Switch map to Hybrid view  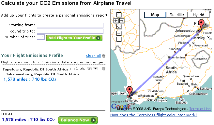point(198,15)
